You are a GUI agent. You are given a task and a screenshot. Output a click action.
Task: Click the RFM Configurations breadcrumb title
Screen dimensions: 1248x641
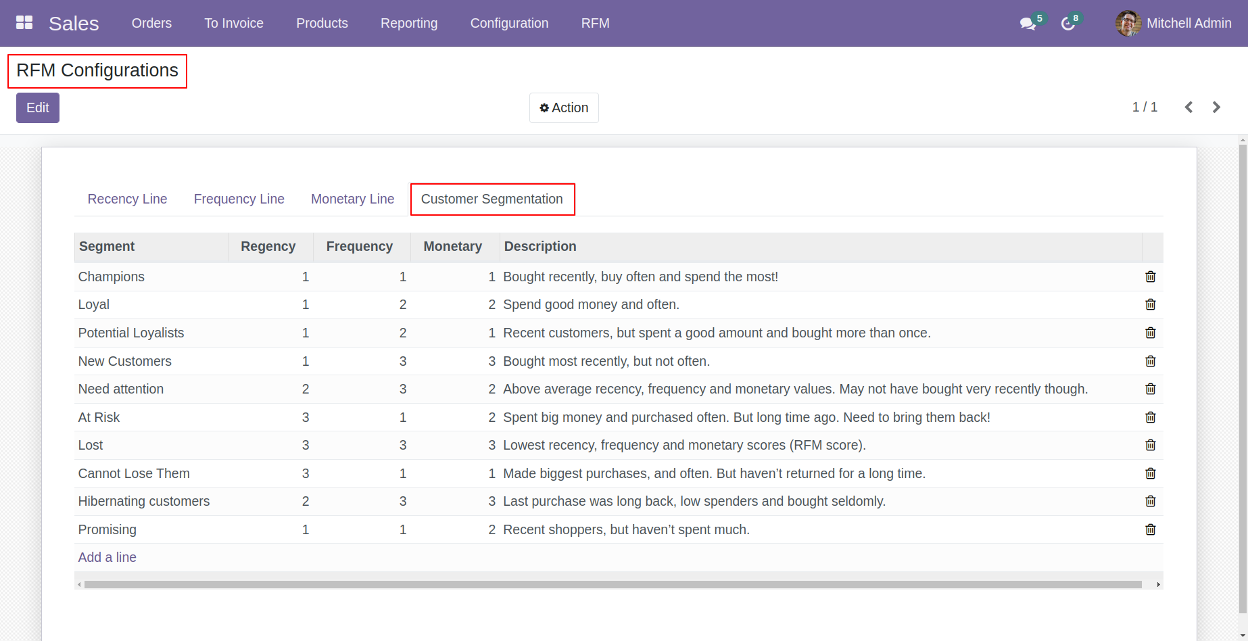tap(97, 70)
